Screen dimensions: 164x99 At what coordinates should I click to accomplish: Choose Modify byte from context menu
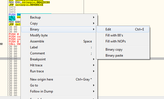coord(59,35)
